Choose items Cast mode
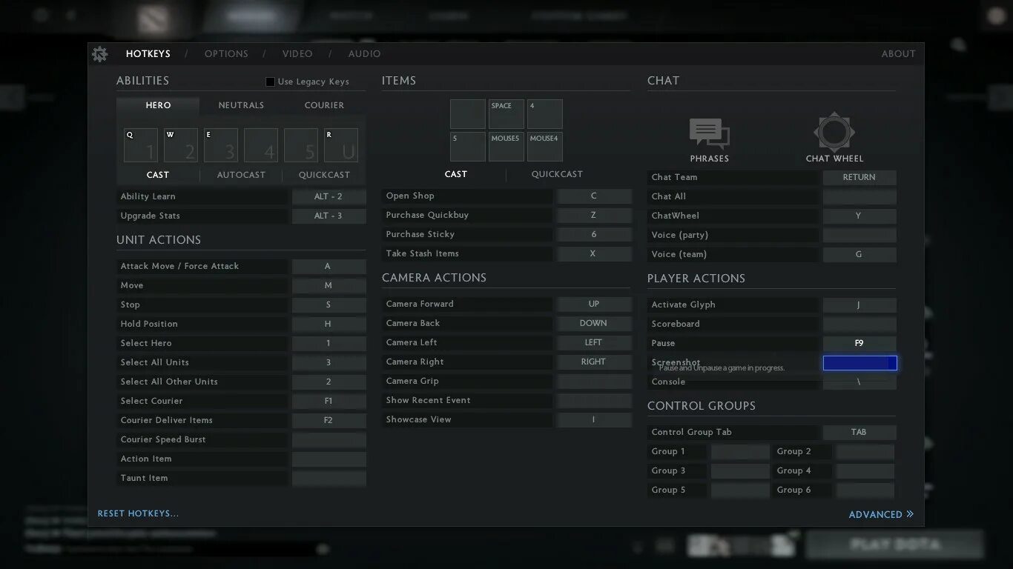Image resolution: width=1013 pixels, height=569 pixels. (x=456, y=174)
